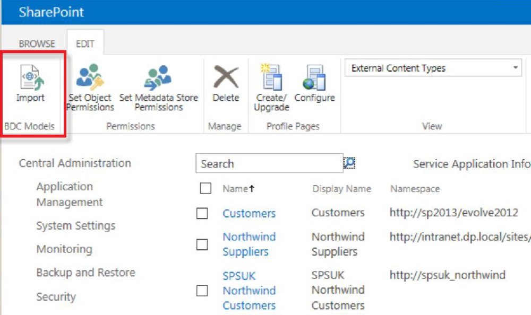The image size is (531, 315).
Task: Click the Import BDC Model icon
Action: pyautogui.click(x=30, y=80)
